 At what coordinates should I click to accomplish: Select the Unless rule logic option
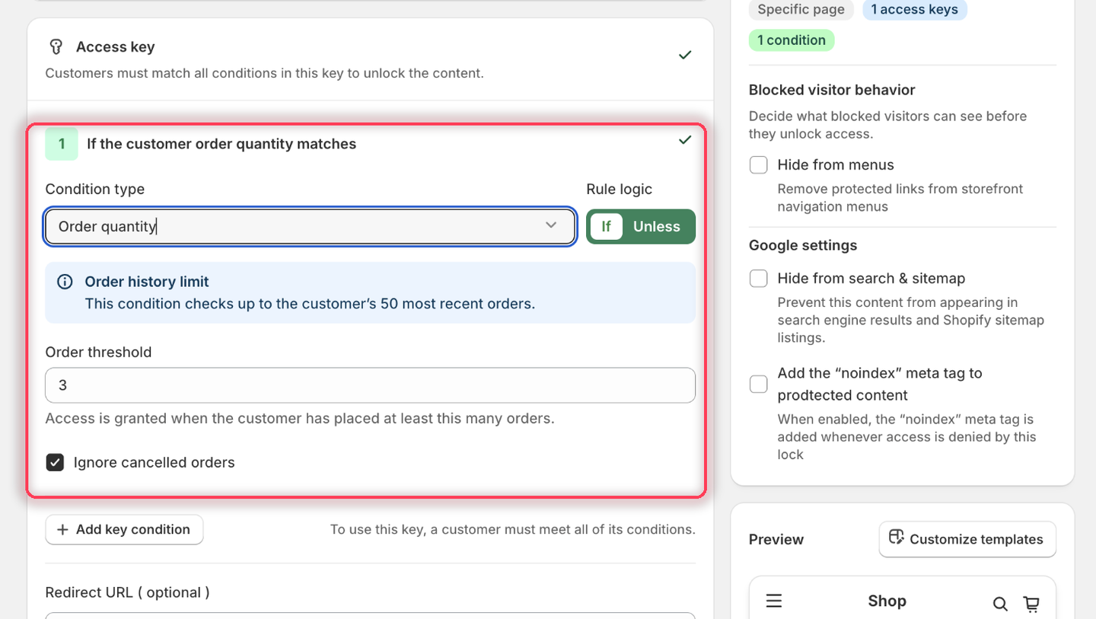point(657,227)
